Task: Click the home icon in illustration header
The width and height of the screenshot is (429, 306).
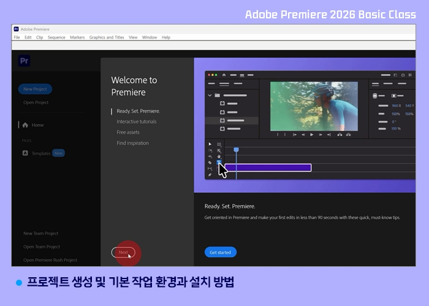Action: 224,75
